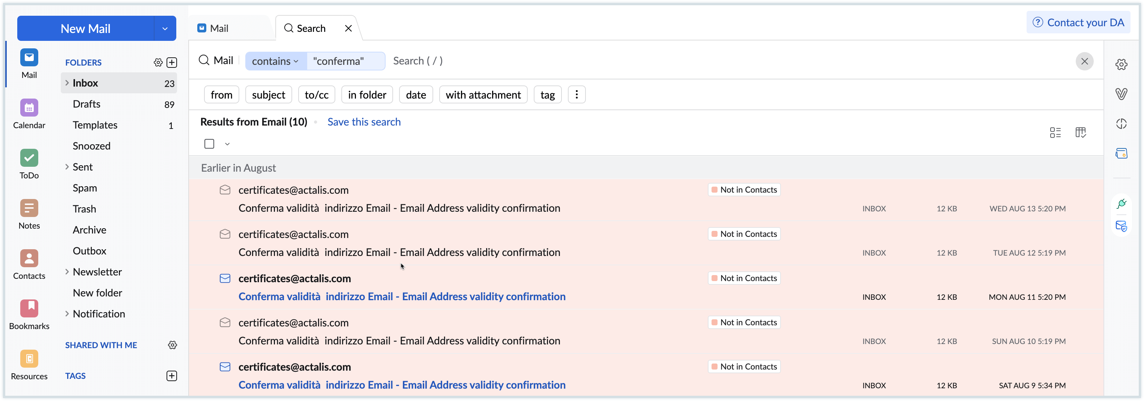Open the Calendar app from sidebar
The width and height of the screenshot is (1144, 401).
tap(29, 108)
